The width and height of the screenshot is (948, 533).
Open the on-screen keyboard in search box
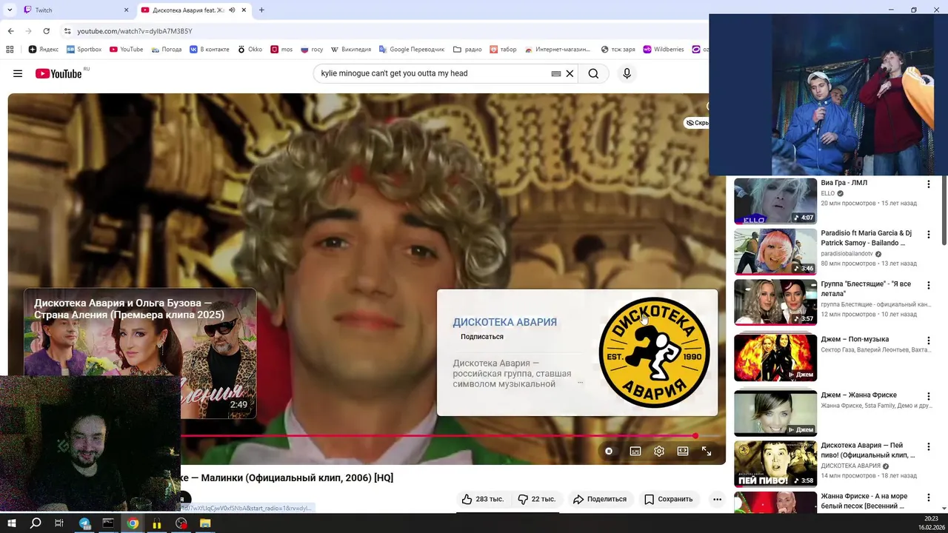[x=556, y=73]
